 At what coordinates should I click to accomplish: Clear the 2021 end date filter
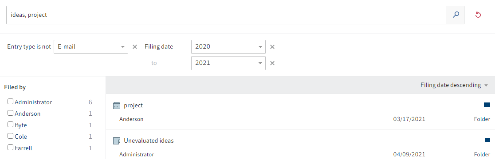[x=272, y=63]
